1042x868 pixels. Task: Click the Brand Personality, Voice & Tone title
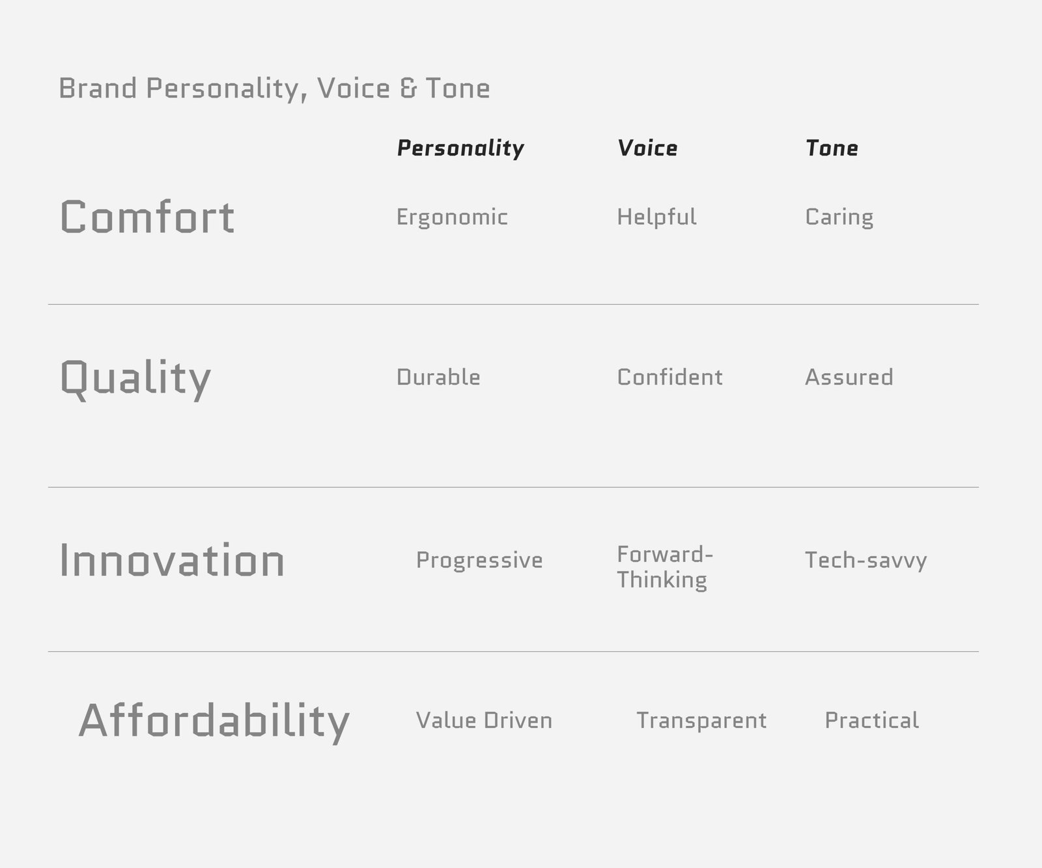[274, 89]
